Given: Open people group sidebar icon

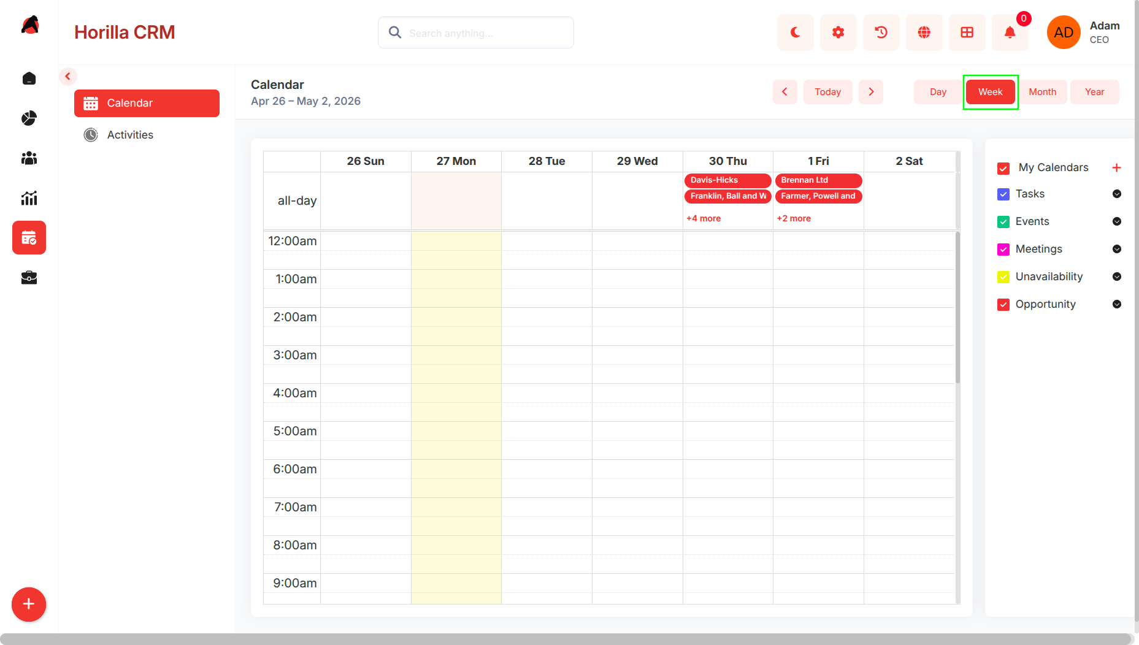Looking at the screenshot, I should tap(29, 158).
